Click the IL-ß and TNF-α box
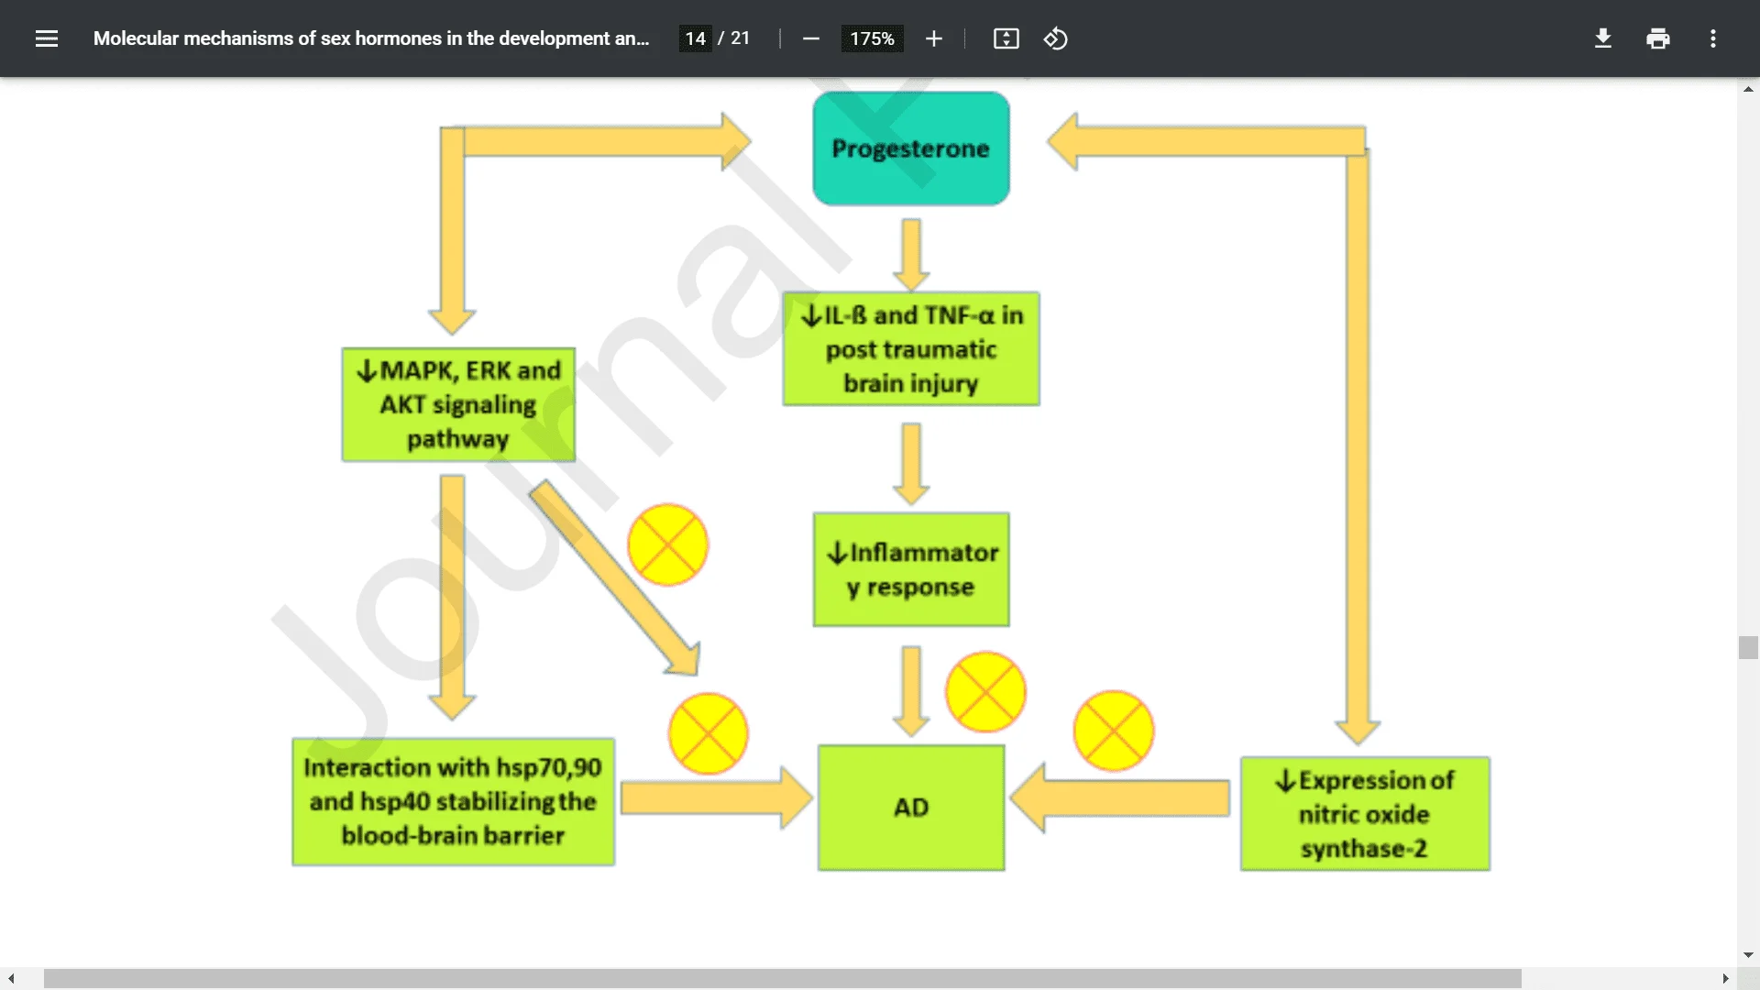Viewport: 1760px width, 990px height. 911,349
